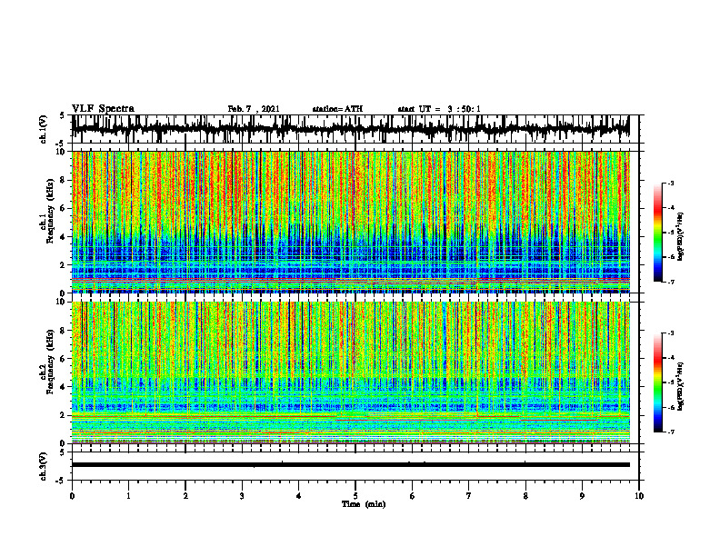The width and height of the screenshot is (720, 556).
Task: Click time axis tick label "7"
Action: (469, 496)
